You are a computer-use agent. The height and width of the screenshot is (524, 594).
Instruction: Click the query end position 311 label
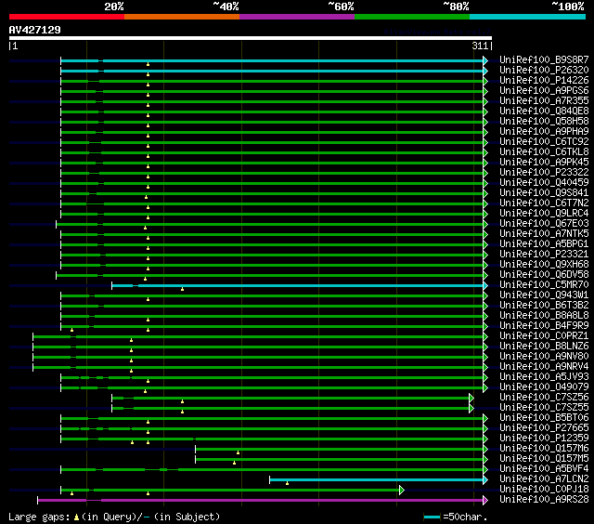click(481, 46)
